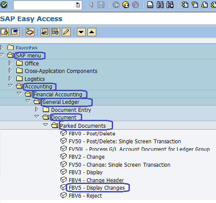The height and width of the screenshot is (203, 216).
Task: Click the green checkmark Enter icon
Action: click(x=4, y=5)
